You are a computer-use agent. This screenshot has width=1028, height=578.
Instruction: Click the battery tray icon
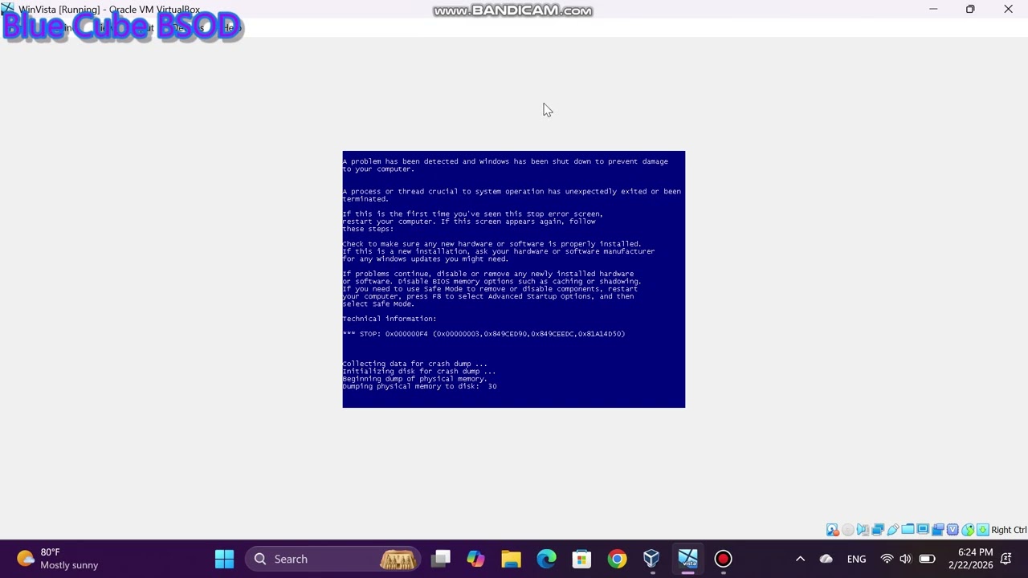click(927, 559)
